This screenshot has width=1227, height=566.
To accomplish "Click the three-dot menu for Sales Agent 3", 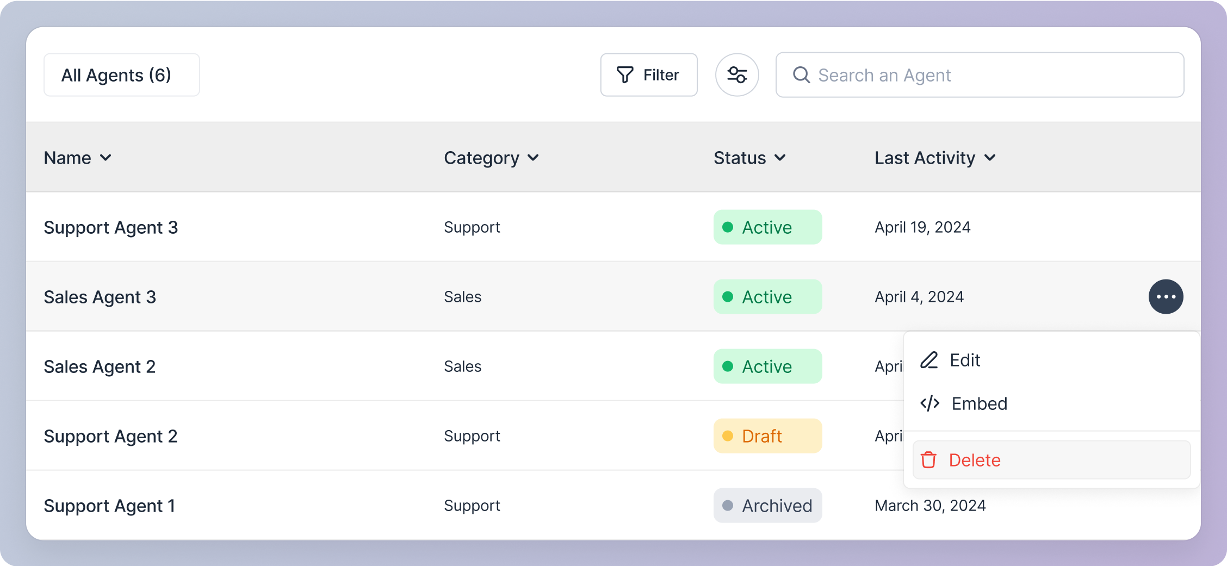I will pyautogui.click(x=1166, y=297).
